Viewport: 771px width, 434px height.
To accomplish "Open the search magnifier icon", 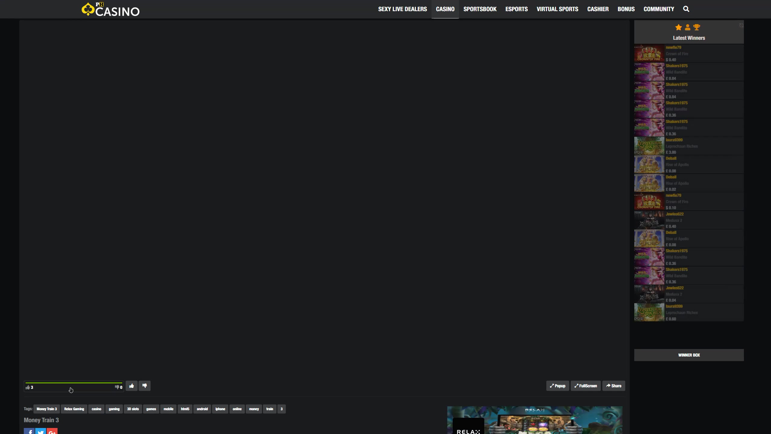I will [x=686, y=9].
